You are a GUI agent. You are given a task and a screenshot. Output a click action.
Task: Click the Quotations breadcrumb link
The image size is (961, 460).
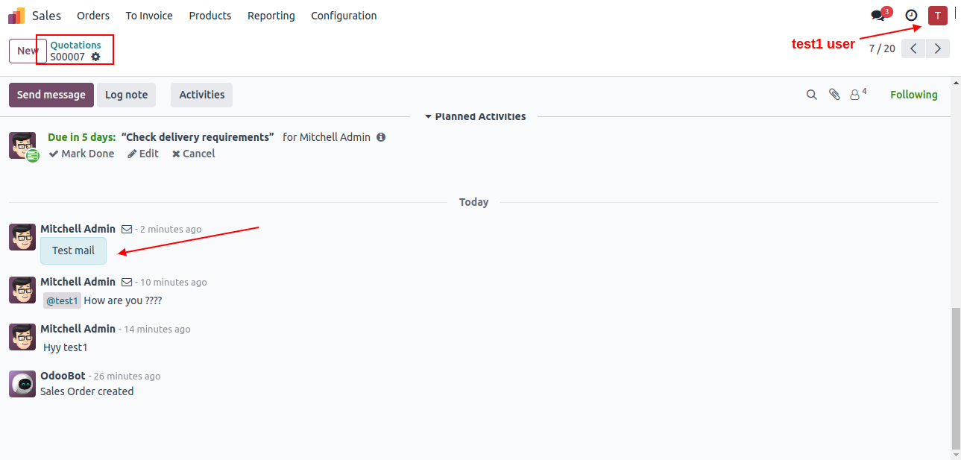75,45
